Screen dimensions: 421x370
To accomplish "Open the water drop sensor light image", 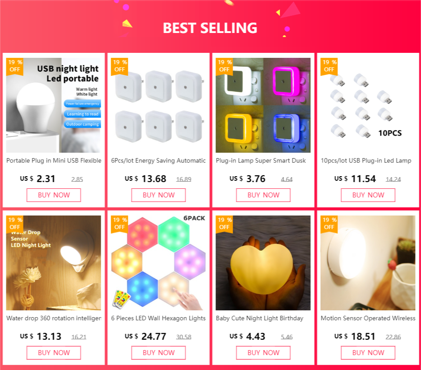I will coord(54,263).
